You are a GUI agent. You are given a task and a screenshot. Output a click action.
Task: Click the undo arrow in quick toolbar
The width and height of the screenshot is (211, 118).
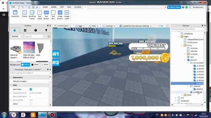point(23,7)
